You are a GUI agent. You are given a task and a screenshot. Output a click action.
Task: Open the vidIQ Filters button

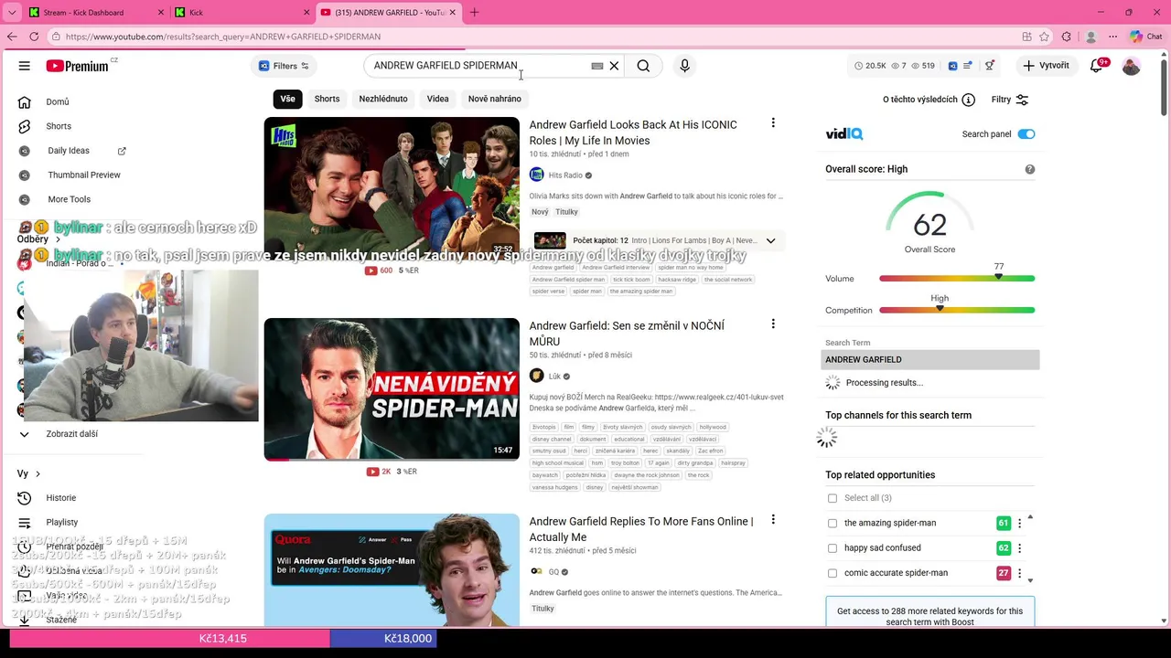point(285,66)
